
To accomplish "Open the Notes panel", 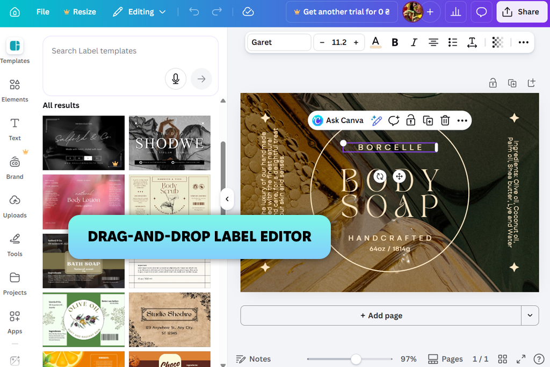I will click(254, 359).
